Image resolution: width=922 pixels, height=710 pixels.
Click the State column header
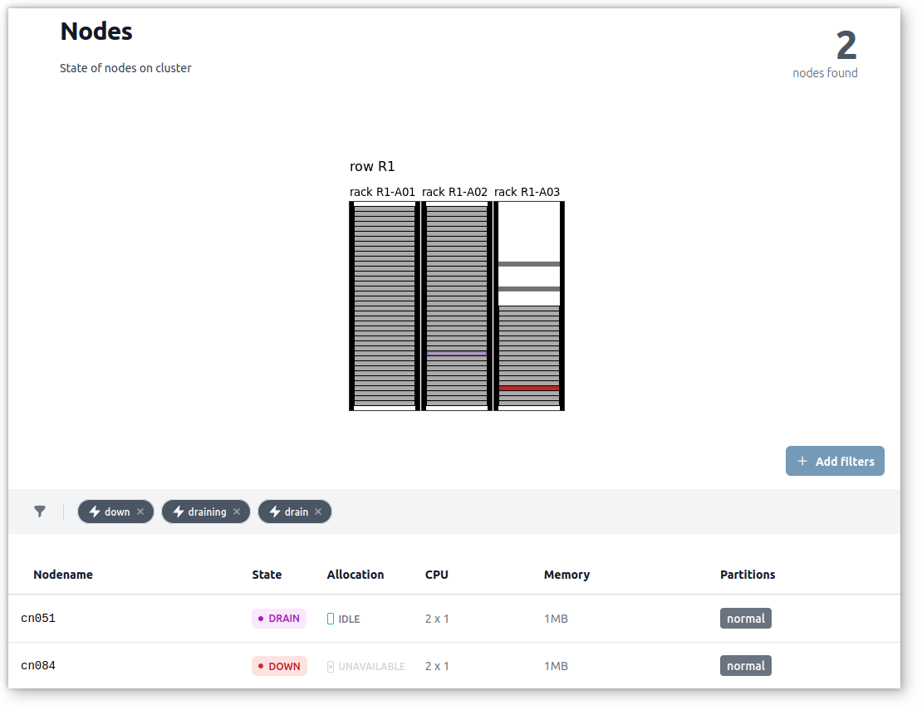point(267,575)
